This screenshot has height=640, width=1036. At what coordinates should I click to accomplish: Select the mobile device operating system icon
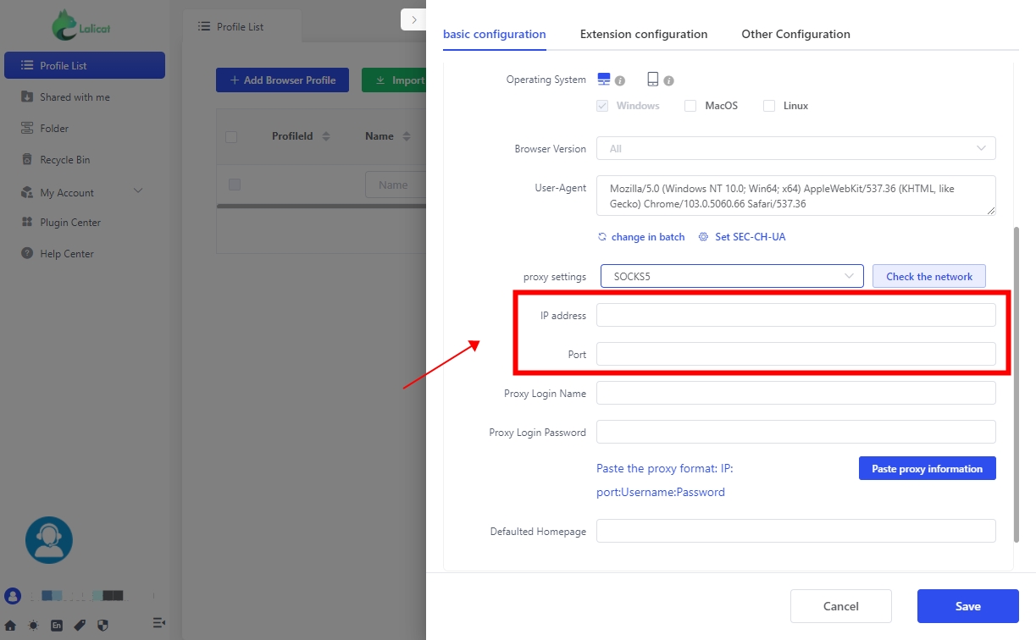point(652,80)
